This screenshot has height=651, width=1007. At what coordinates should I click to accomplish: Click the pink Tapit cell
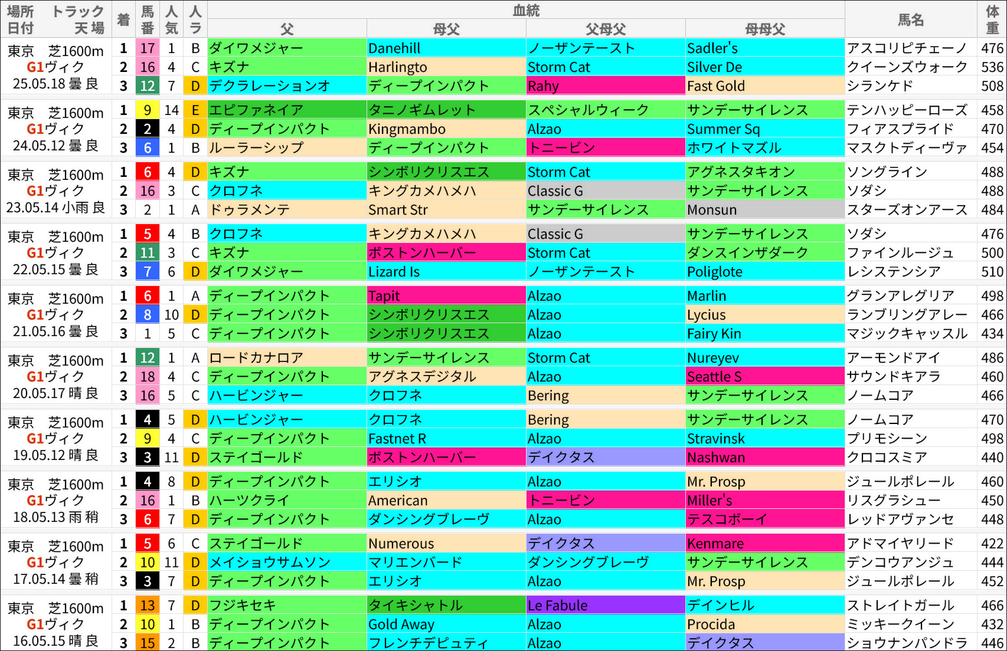tap(446, 296)
